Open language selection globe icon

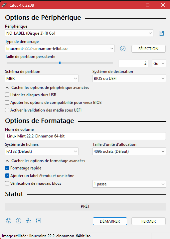tap(9, 221)
